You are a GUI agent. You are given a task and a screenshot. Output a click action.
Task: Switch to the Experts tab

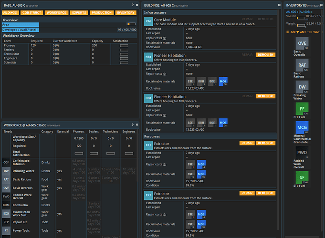(79, 12)
